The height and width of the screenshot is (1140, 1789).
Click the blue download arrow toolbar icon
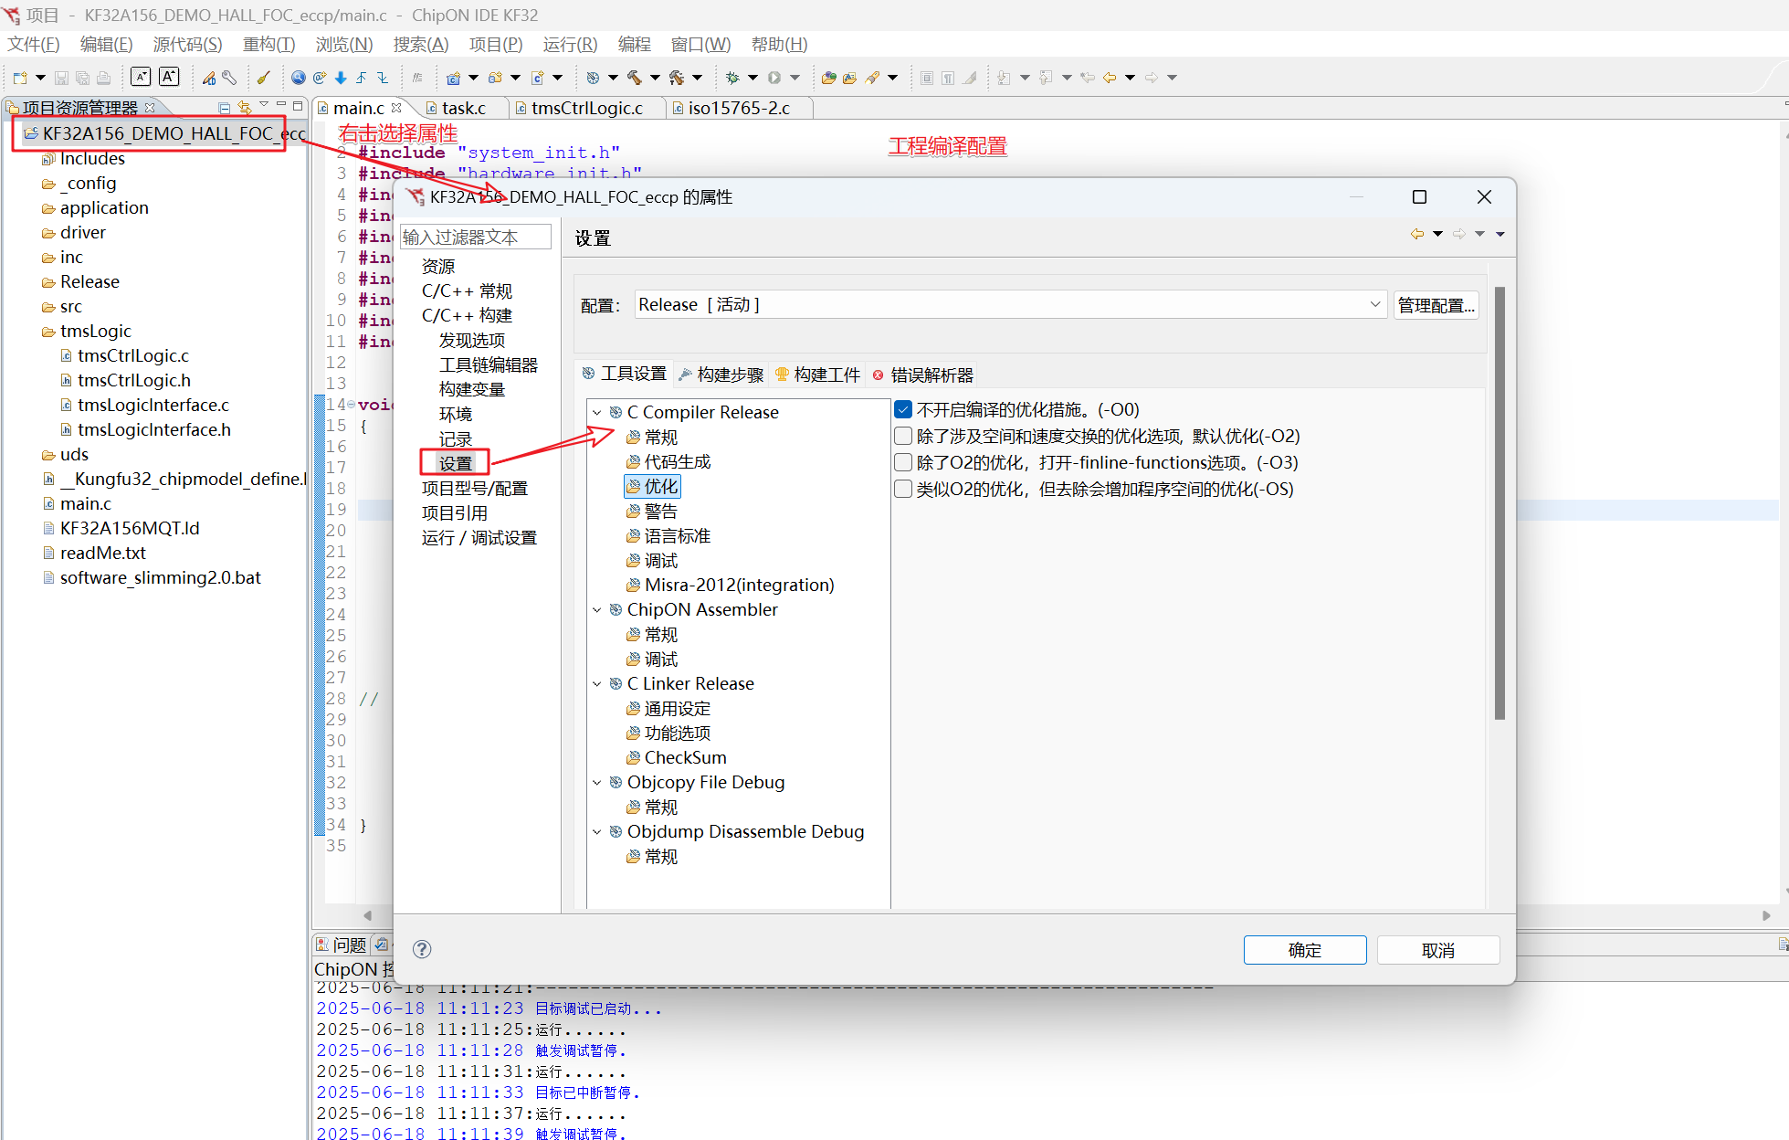341,78
